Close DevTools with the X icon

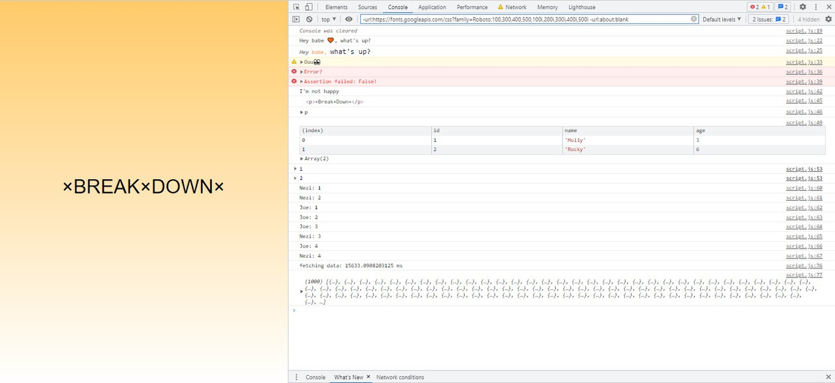[x=828, y=7]
